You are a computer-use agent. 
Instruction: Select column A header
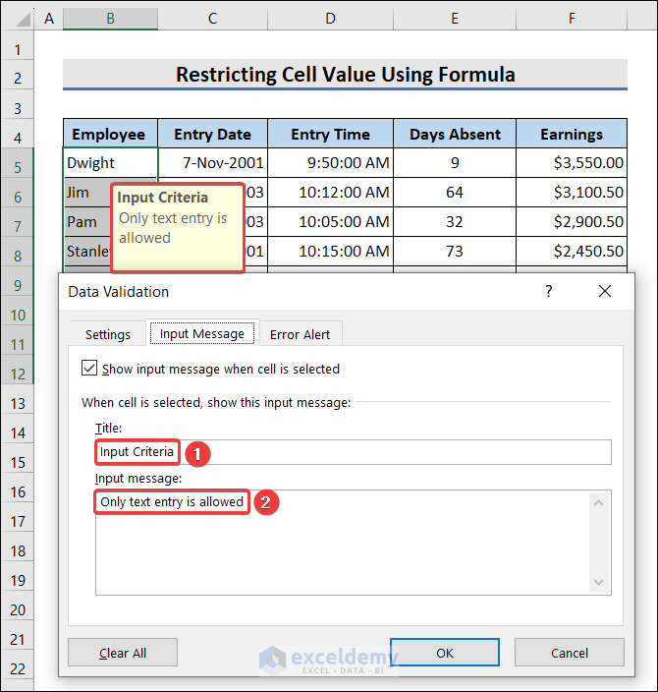coord(49,18)
